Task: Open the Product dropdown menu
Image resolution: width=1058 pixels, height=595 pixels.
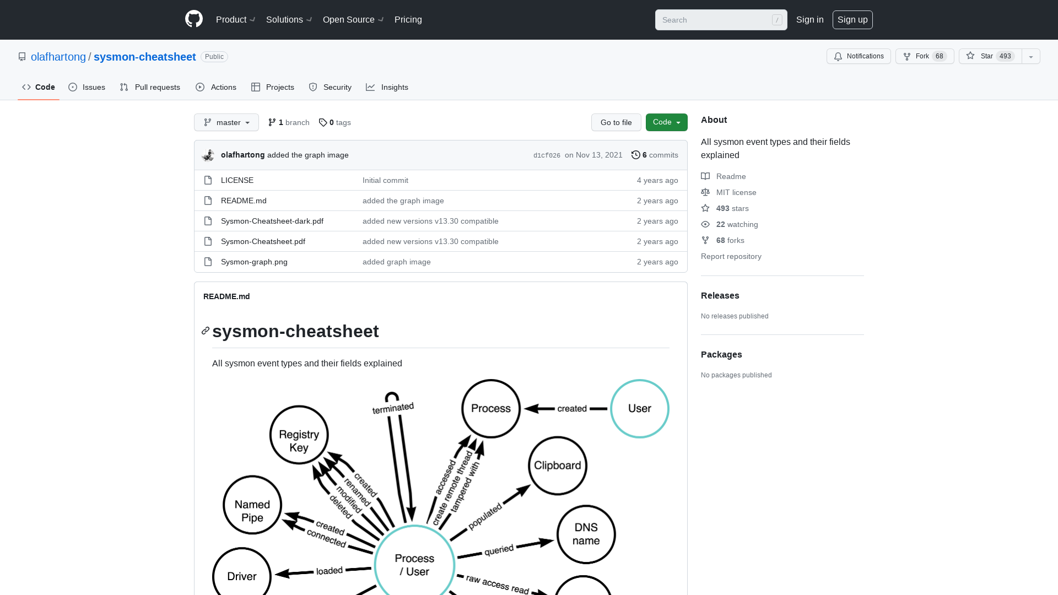Action: (x=235, y=19)
